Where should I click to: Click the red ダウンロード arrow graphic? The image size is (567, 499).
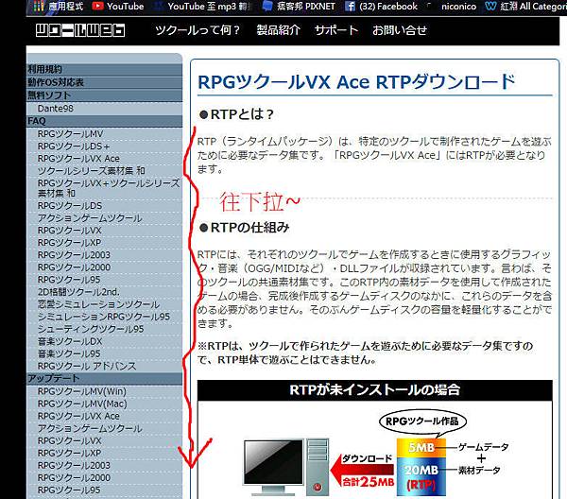click(362, 471)
